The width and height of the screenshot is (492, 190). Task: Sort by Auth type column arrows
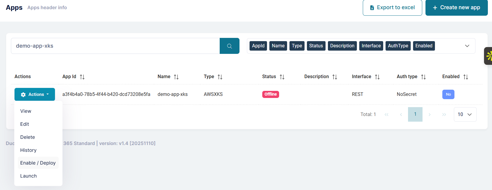coord(423,77)
